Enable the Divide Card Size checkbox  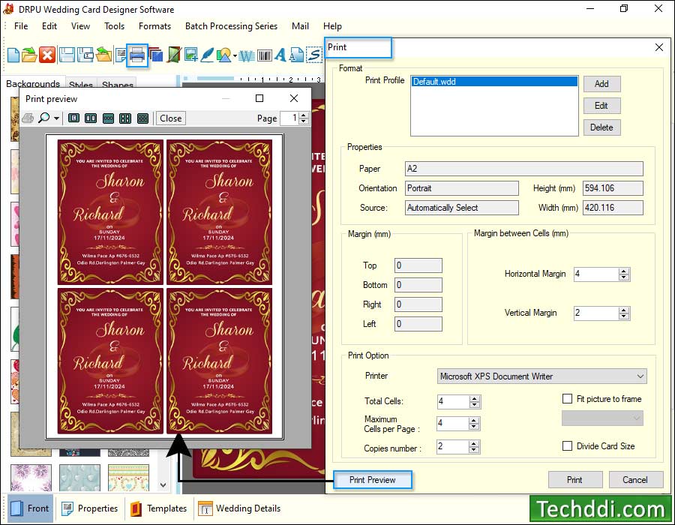(568, 445)
